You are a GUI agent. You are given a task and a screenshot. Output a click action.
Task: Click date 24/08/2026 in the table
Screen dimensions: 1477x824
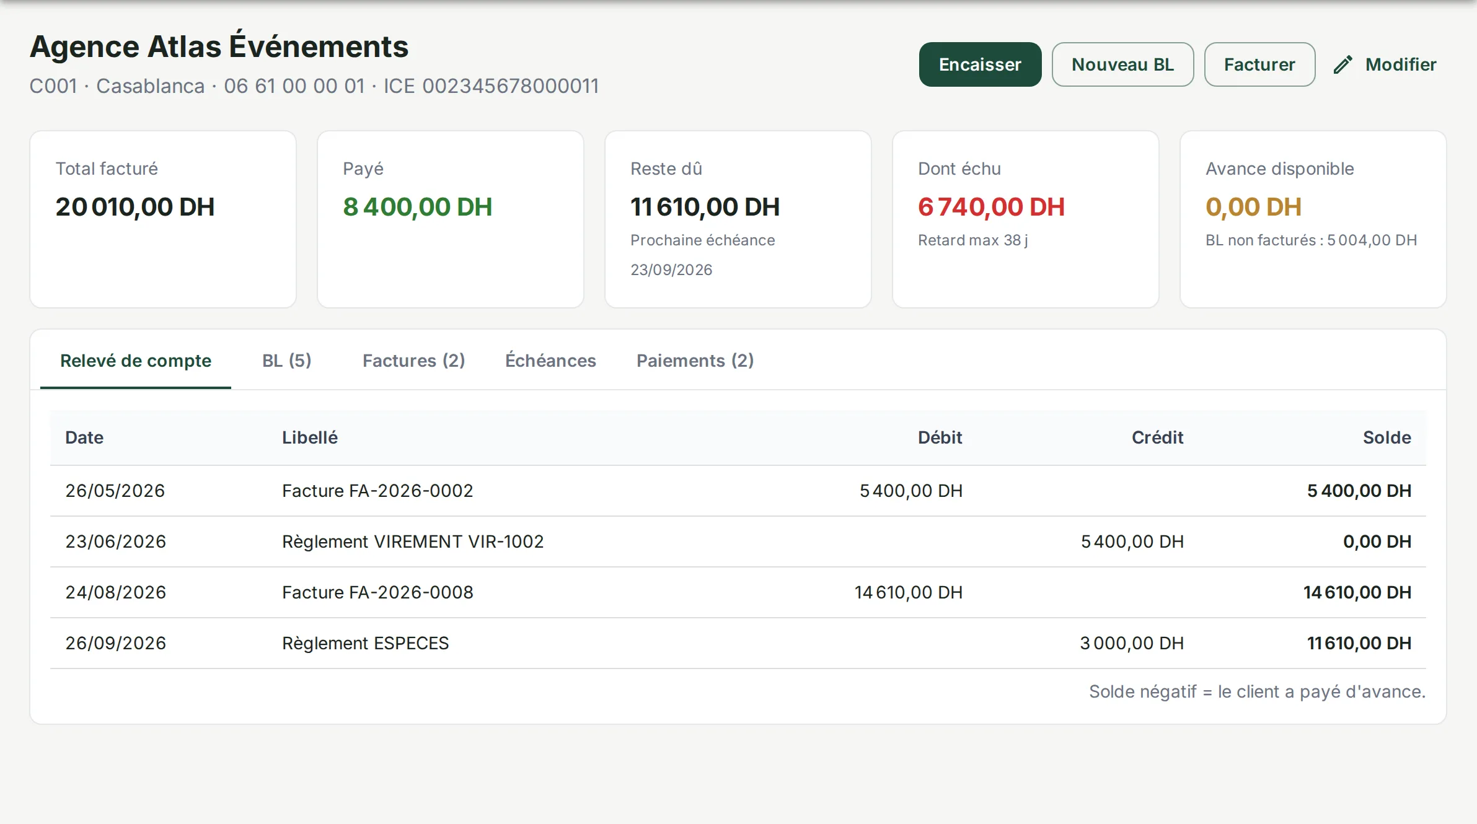[x=115, y=592]
